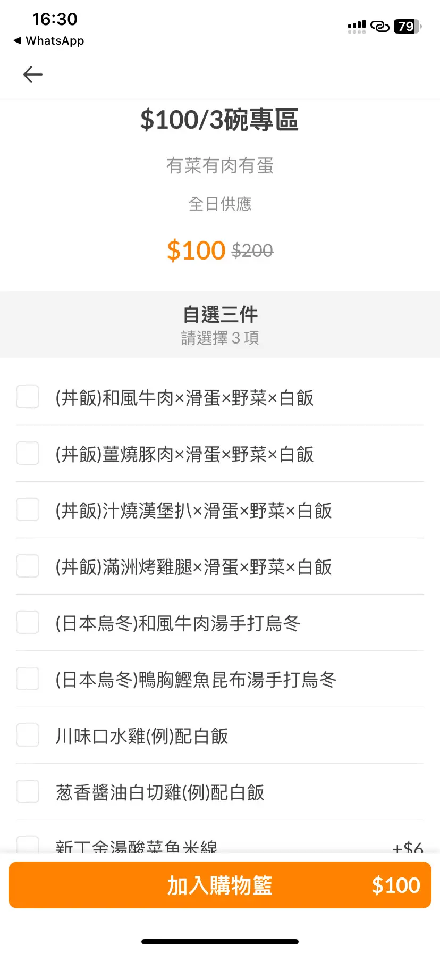Return to WhatsApp via status bar link
The image size is (440, 953).
[49, 41]
